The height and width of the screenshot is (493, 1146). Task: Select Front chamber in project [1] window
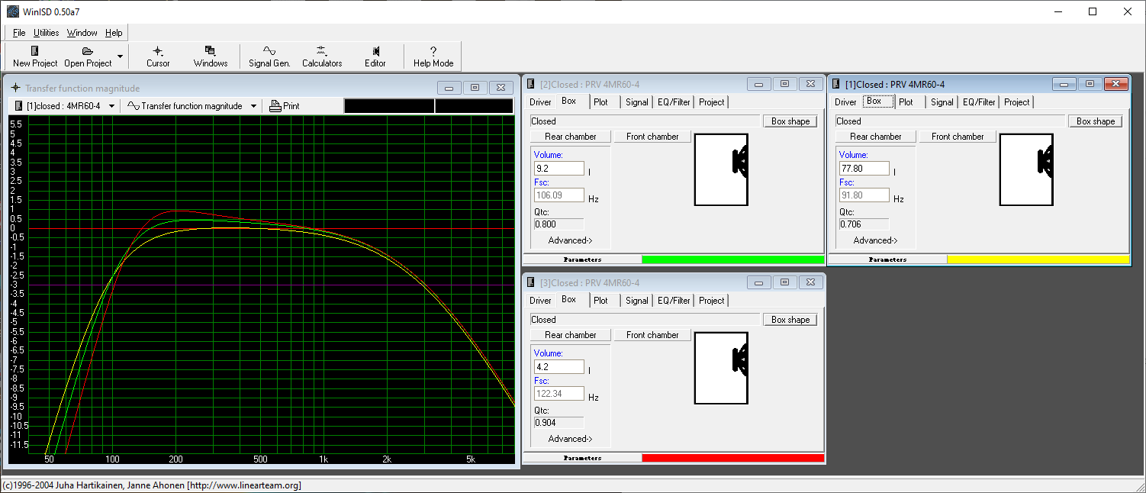pos(958,137)
